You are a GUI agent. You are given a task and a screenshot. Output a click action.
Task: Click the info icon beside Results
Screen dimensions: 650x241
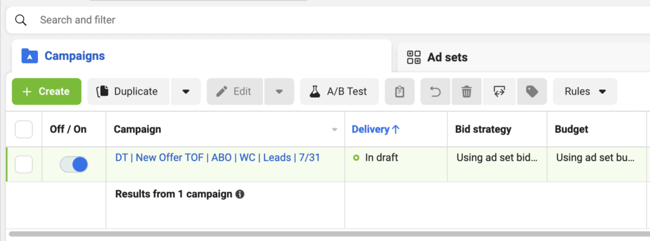tap(239, 194)
